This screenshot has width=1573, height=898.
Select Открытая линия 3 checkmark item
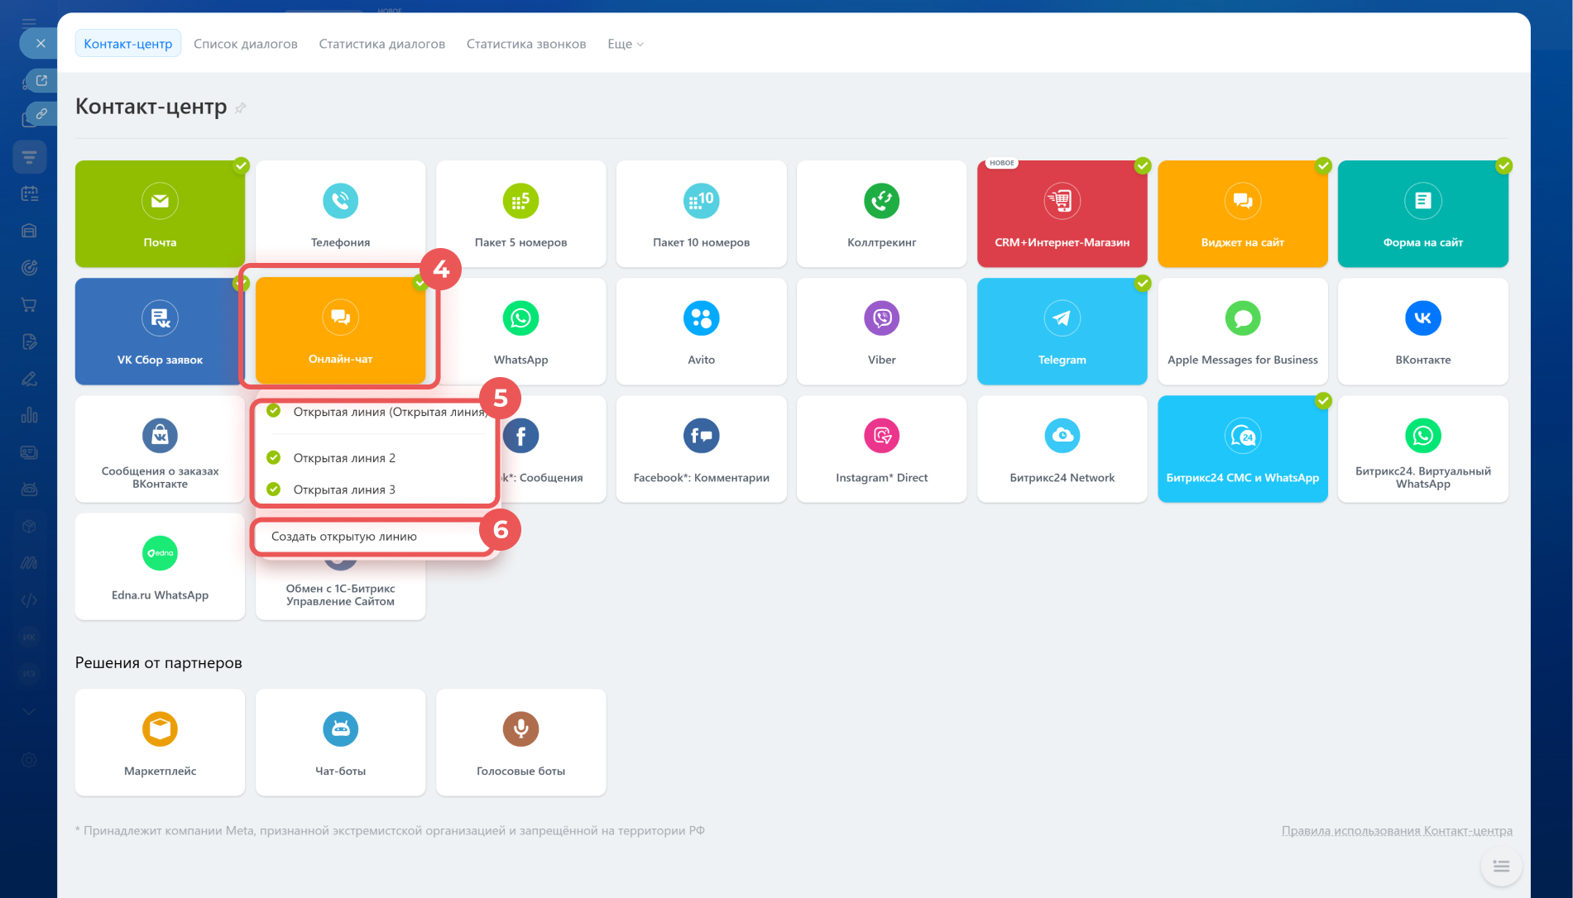click(x=344, y=490)
